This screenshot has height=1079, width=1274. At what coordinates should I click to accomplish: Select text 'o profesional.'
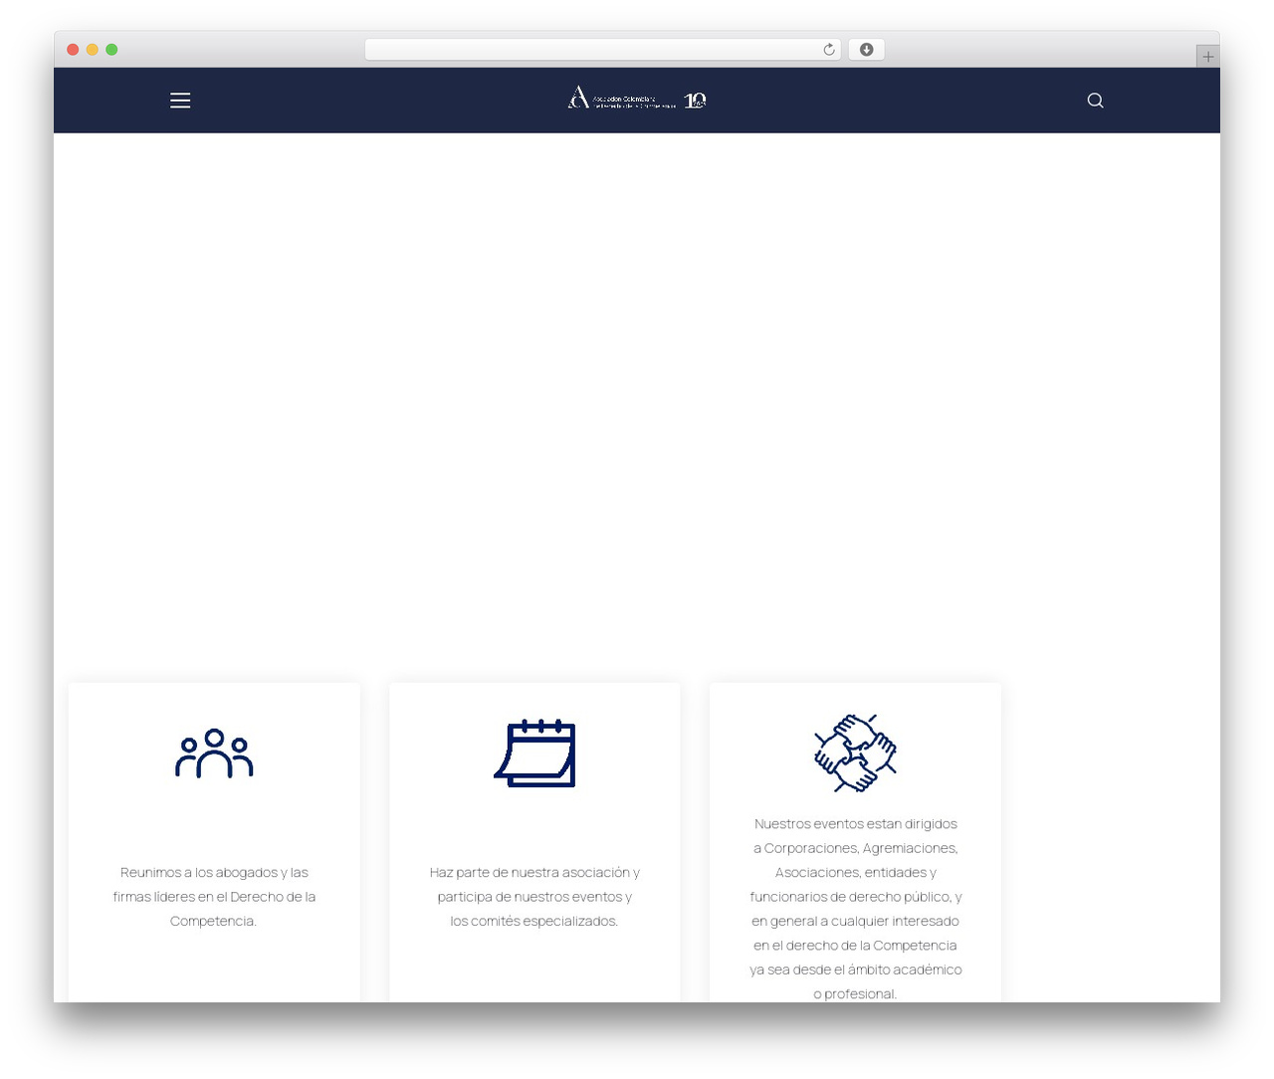856,994
